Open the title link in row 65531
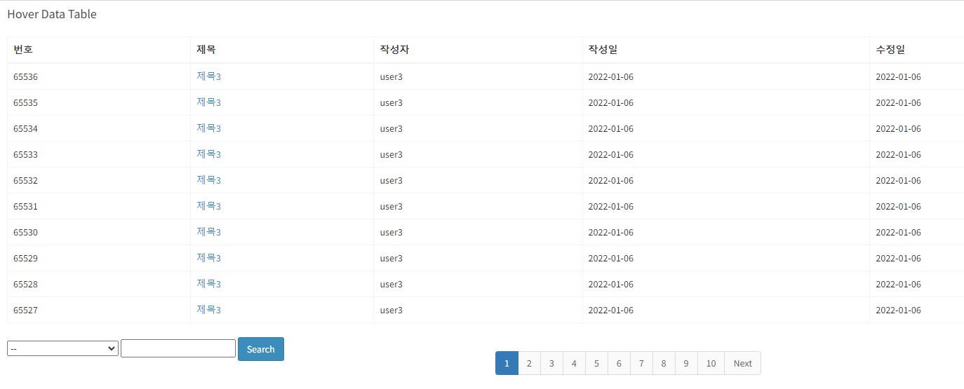 208,206
